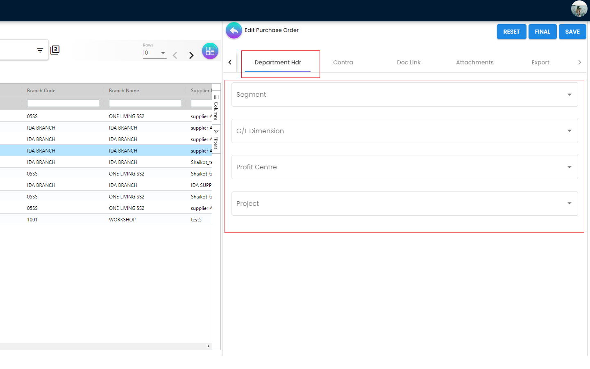Click the SAVE button
The width and height of the screenshot is (590, 369).
[x=572, y=32]
